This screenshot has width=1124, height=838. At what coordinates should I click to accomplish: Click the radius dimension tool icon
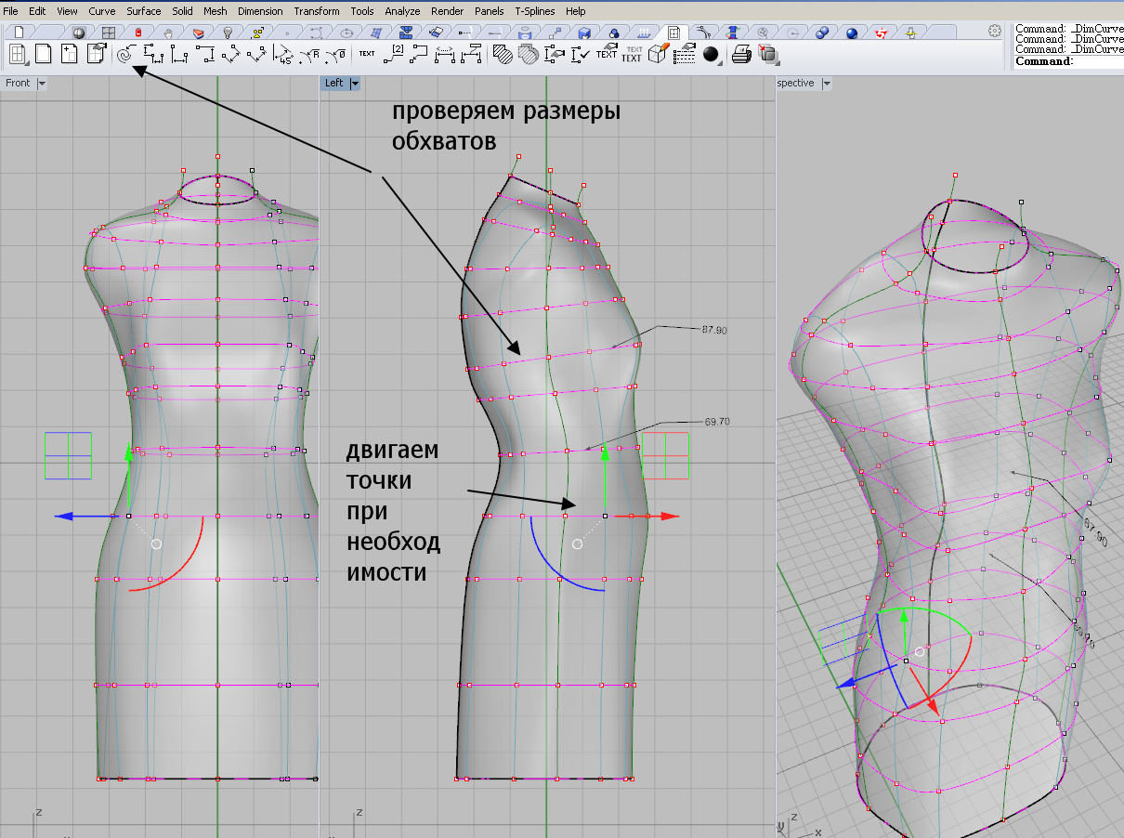[x=311, y=54]
